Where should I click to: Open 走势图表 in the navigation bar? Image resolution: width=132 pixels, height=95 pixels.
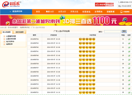click(x=98, y=12)
